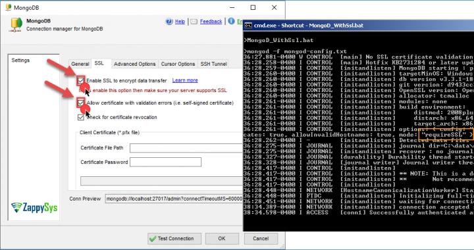Click the ZappySys logo in sidebar
The width and height of the screenshot is (474, 250).
pyautogui.click(x=34, y=207)
